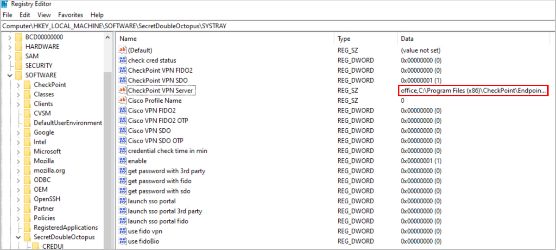Screen dimensions: 556x250
Task: Select the RegisteredApplications folder icon
Action: point(27,228)
